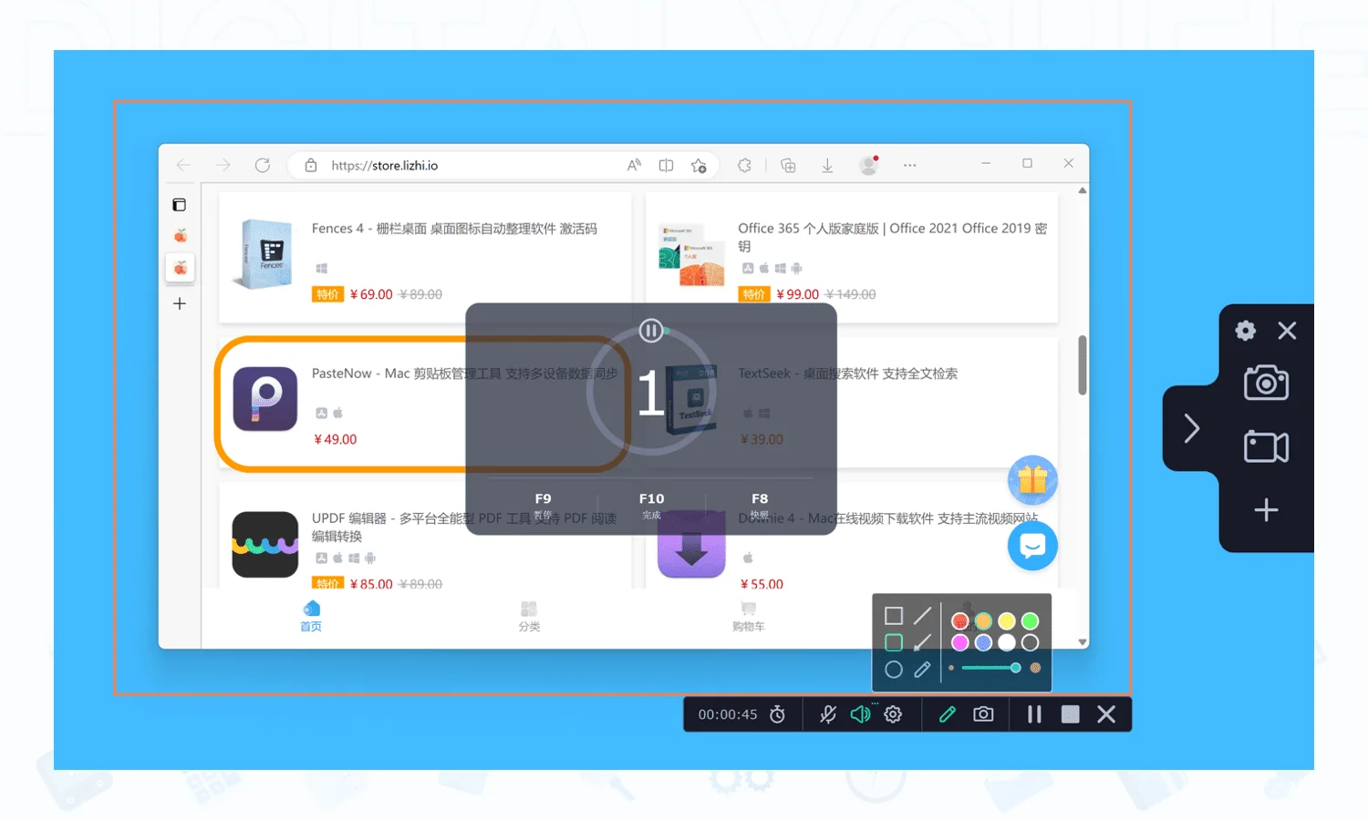The height and width of the screenshot is (820, 1368).
Task: Open the PasteNow product title
Action: tap(465, 374)
